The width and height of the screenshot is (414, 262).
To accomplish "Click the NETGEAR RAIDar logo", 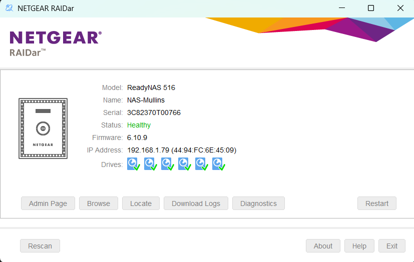I will [56, 43].
